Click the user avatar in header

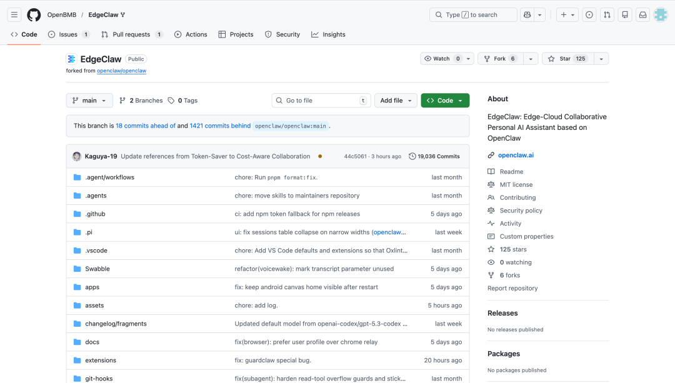(661, 15)
